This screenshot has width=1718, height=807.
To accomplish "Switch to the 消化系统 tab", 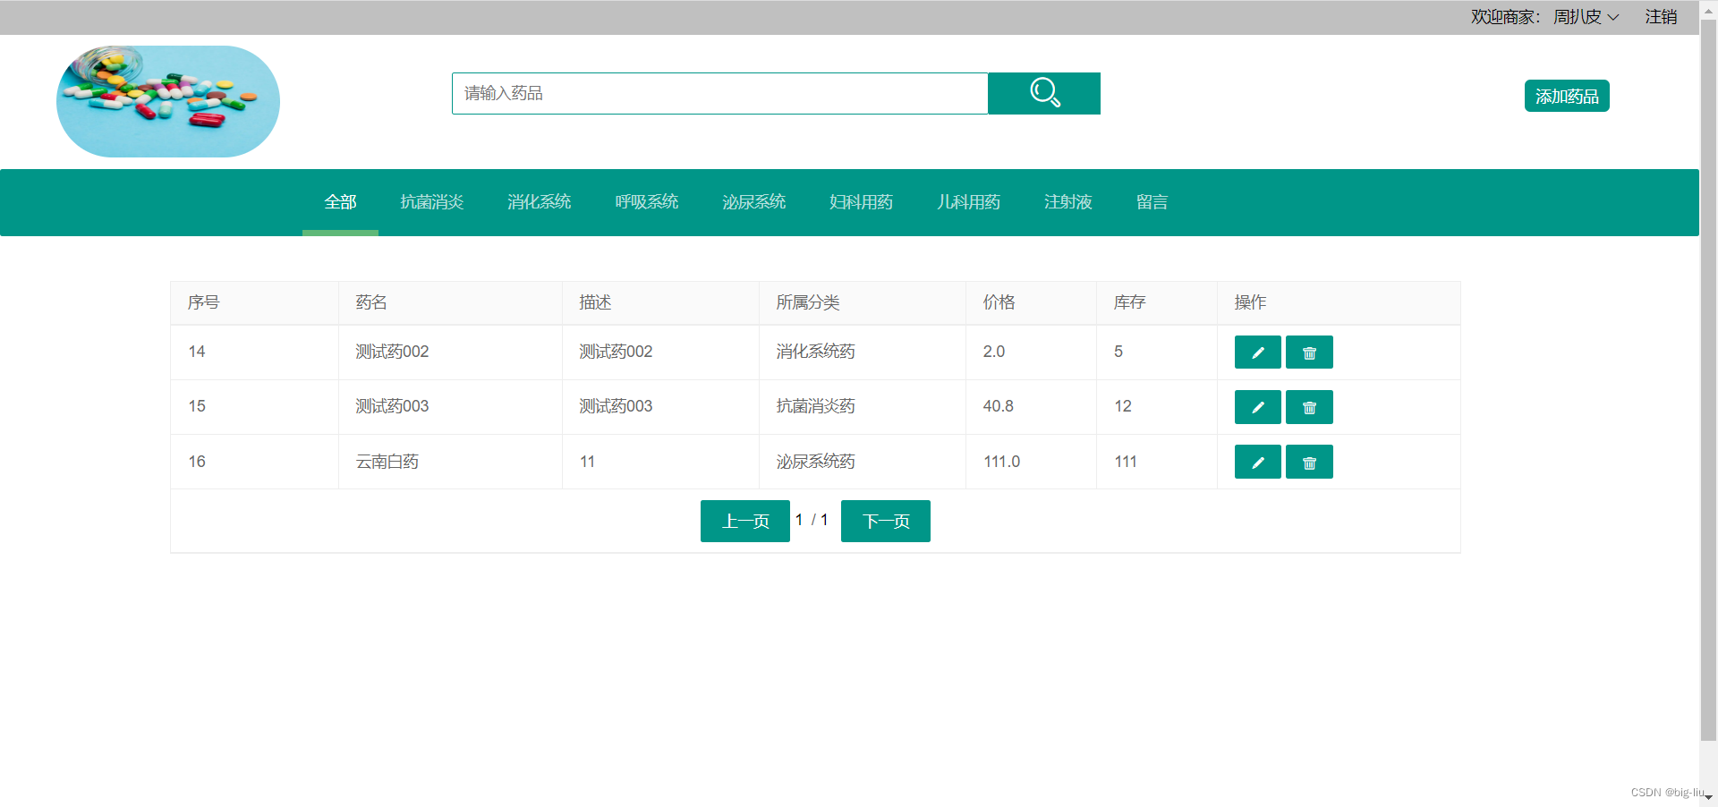I will (x=539, y=202).
